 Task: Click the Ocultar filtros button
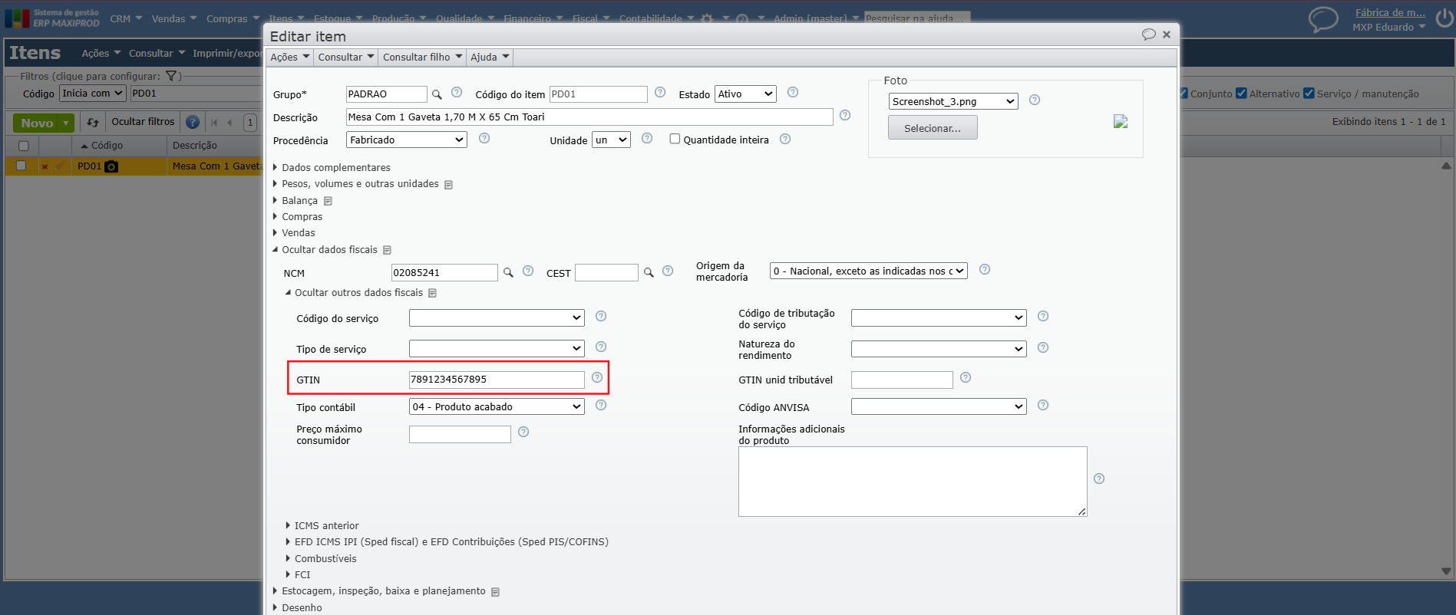(143, 122)
